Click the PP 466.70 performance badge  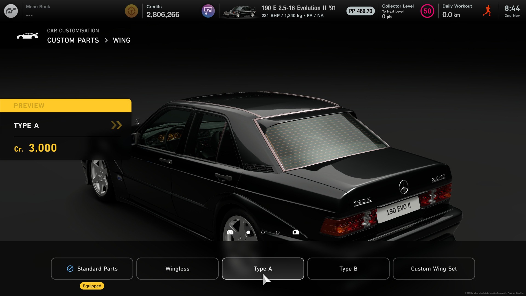coord(361,11)
